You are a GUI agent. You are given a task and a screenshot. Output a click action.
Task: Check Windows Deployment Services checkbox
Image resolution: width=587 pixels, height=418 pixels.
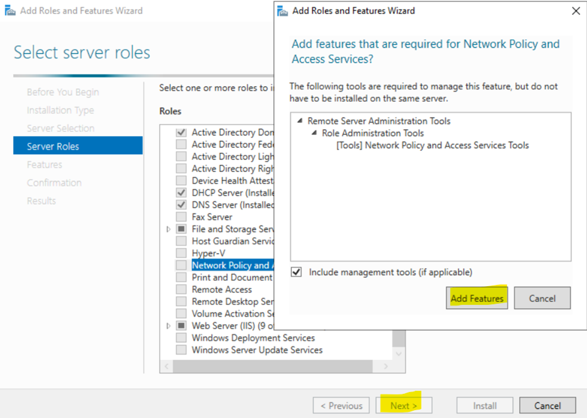point(181,338)
